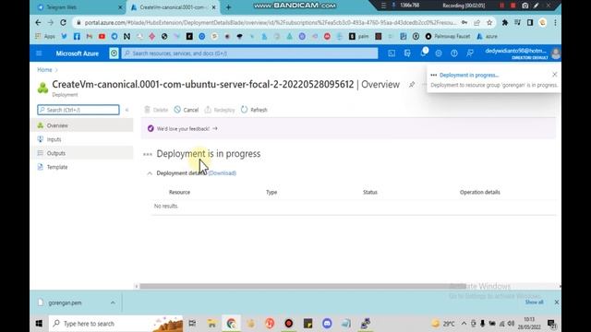Open the Facebook bookmark icon
591x332 pixels.
pyautogui.click(x=77, y=37)
